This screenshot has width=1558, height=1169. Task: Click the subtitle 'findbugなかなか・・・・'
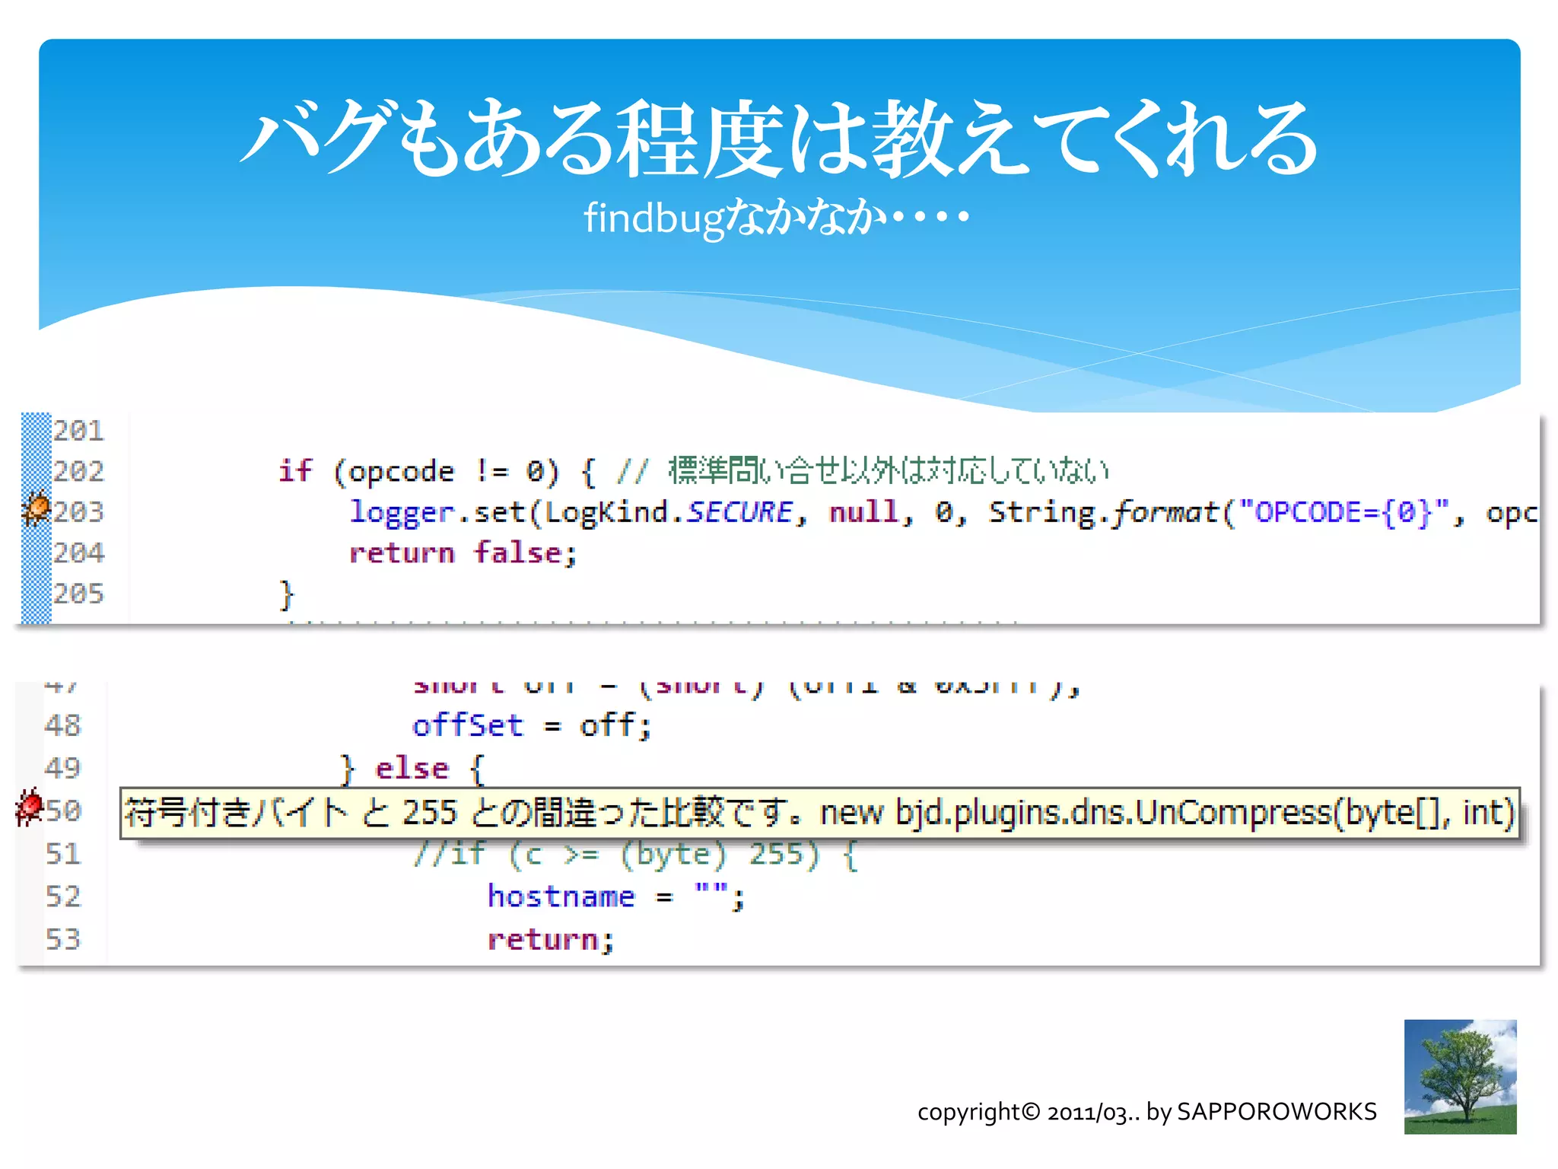click(777, 217)
